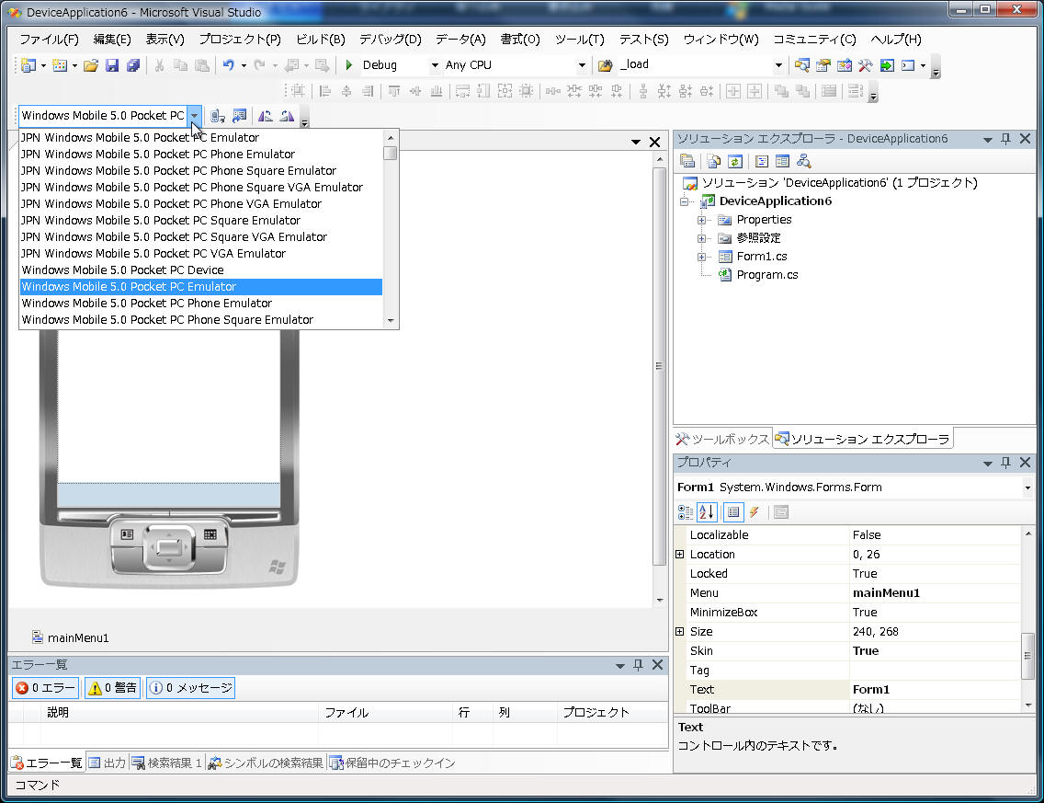Click the Device Options icon

pos(239,116)
